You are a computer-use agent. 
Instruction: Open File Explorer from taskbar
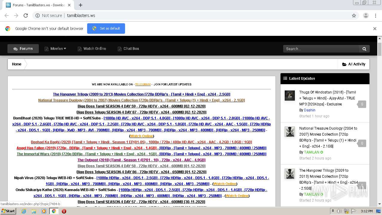[x=34, y=211]
